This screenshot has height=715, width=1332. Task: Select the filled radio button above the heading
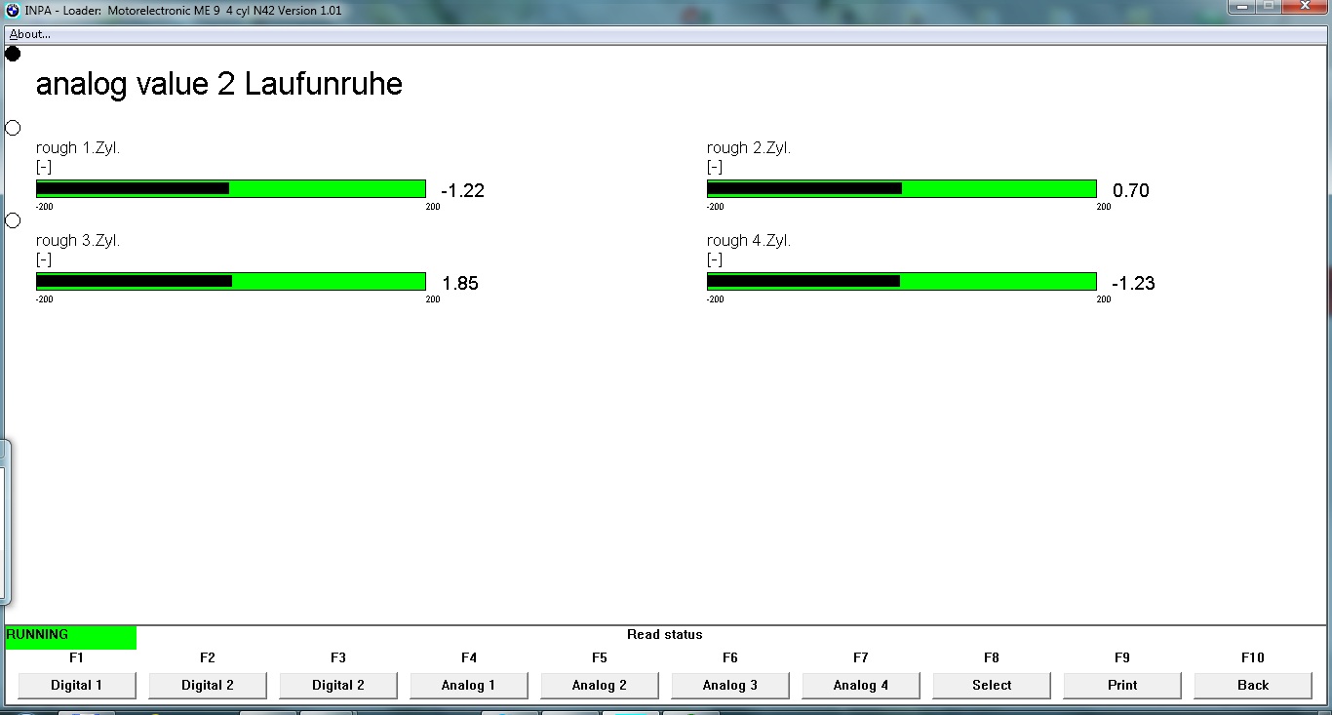tap(13, 54)
